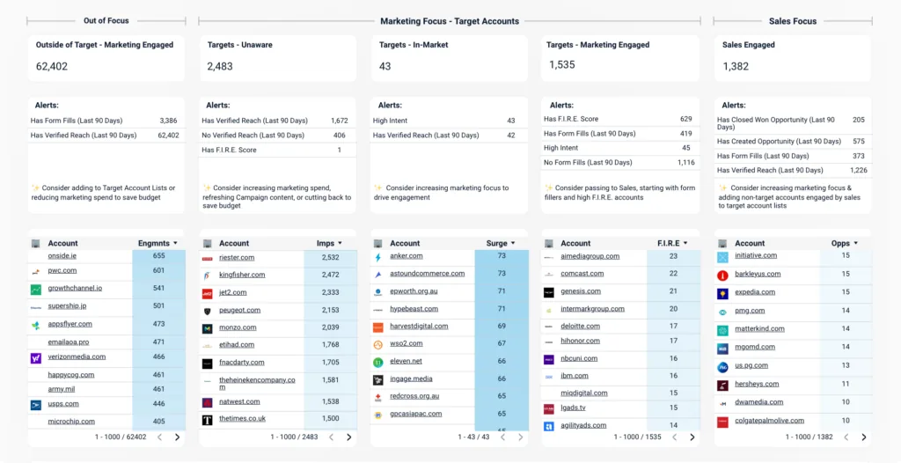Click the Verizon Media Yahoo logo icon
The width and height of the screenshot is (901, 463).
click(x=35, y=358)
